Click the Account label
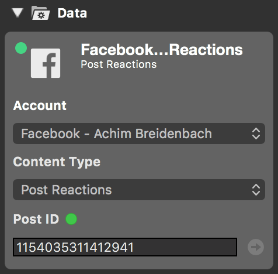The height and width of the screenshot is (274, 278). [x=40, y=106]
